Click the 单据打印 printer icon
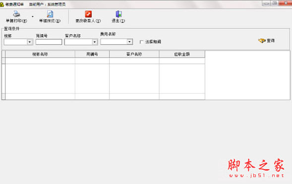The height and width of the screenshot is (184, 292). click(16, 14)
